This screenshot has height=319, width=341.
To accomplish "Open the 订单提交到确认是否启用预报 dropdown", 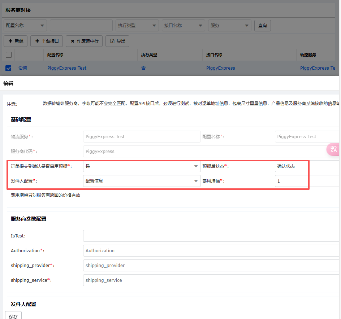I will coord(142,166).
